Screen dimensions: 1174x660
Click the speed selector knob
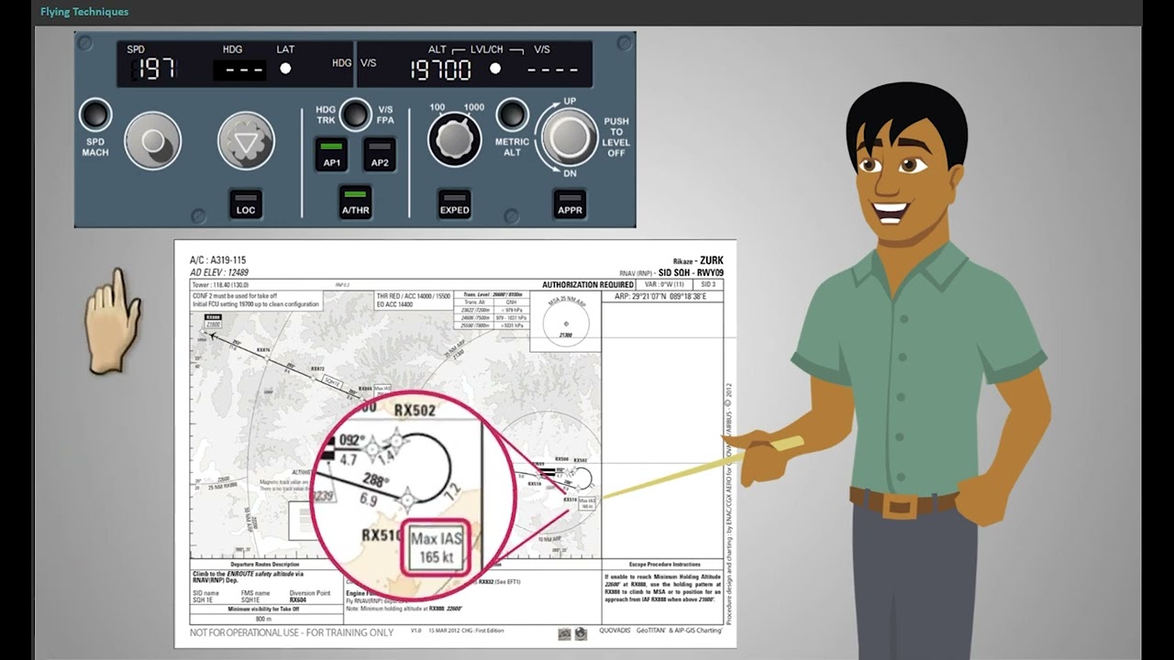point(152,141)
